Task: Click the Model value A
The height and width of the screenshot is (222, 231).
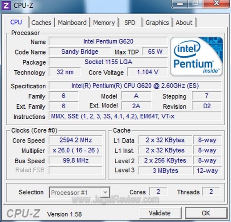Action: (x=136, y=96)
